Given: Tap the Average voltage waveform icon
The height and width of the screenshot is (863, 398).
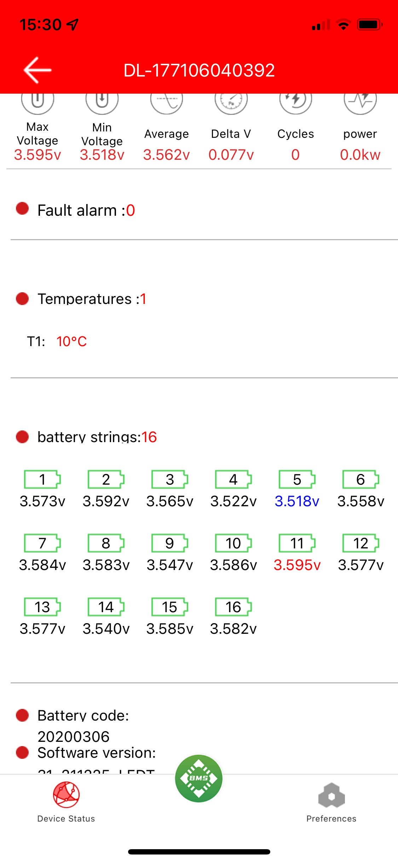Looking at the screenshot, I should (166, 101).
